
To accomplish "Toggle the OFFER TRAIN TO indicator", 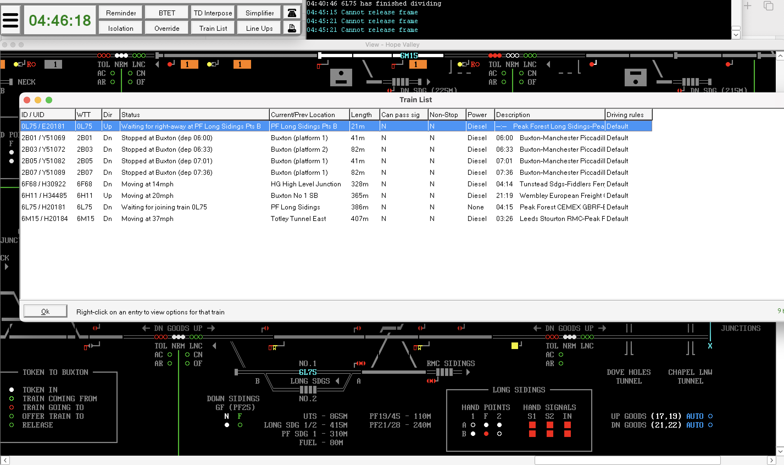I will [x=12, y=416].
